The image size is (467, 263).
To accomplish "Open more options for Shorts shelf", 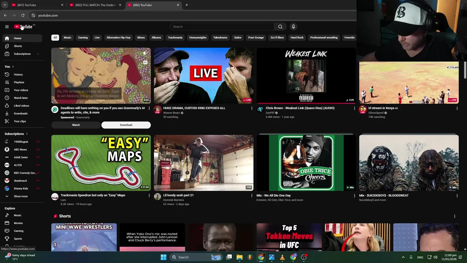I will click(x=455, y=216).
